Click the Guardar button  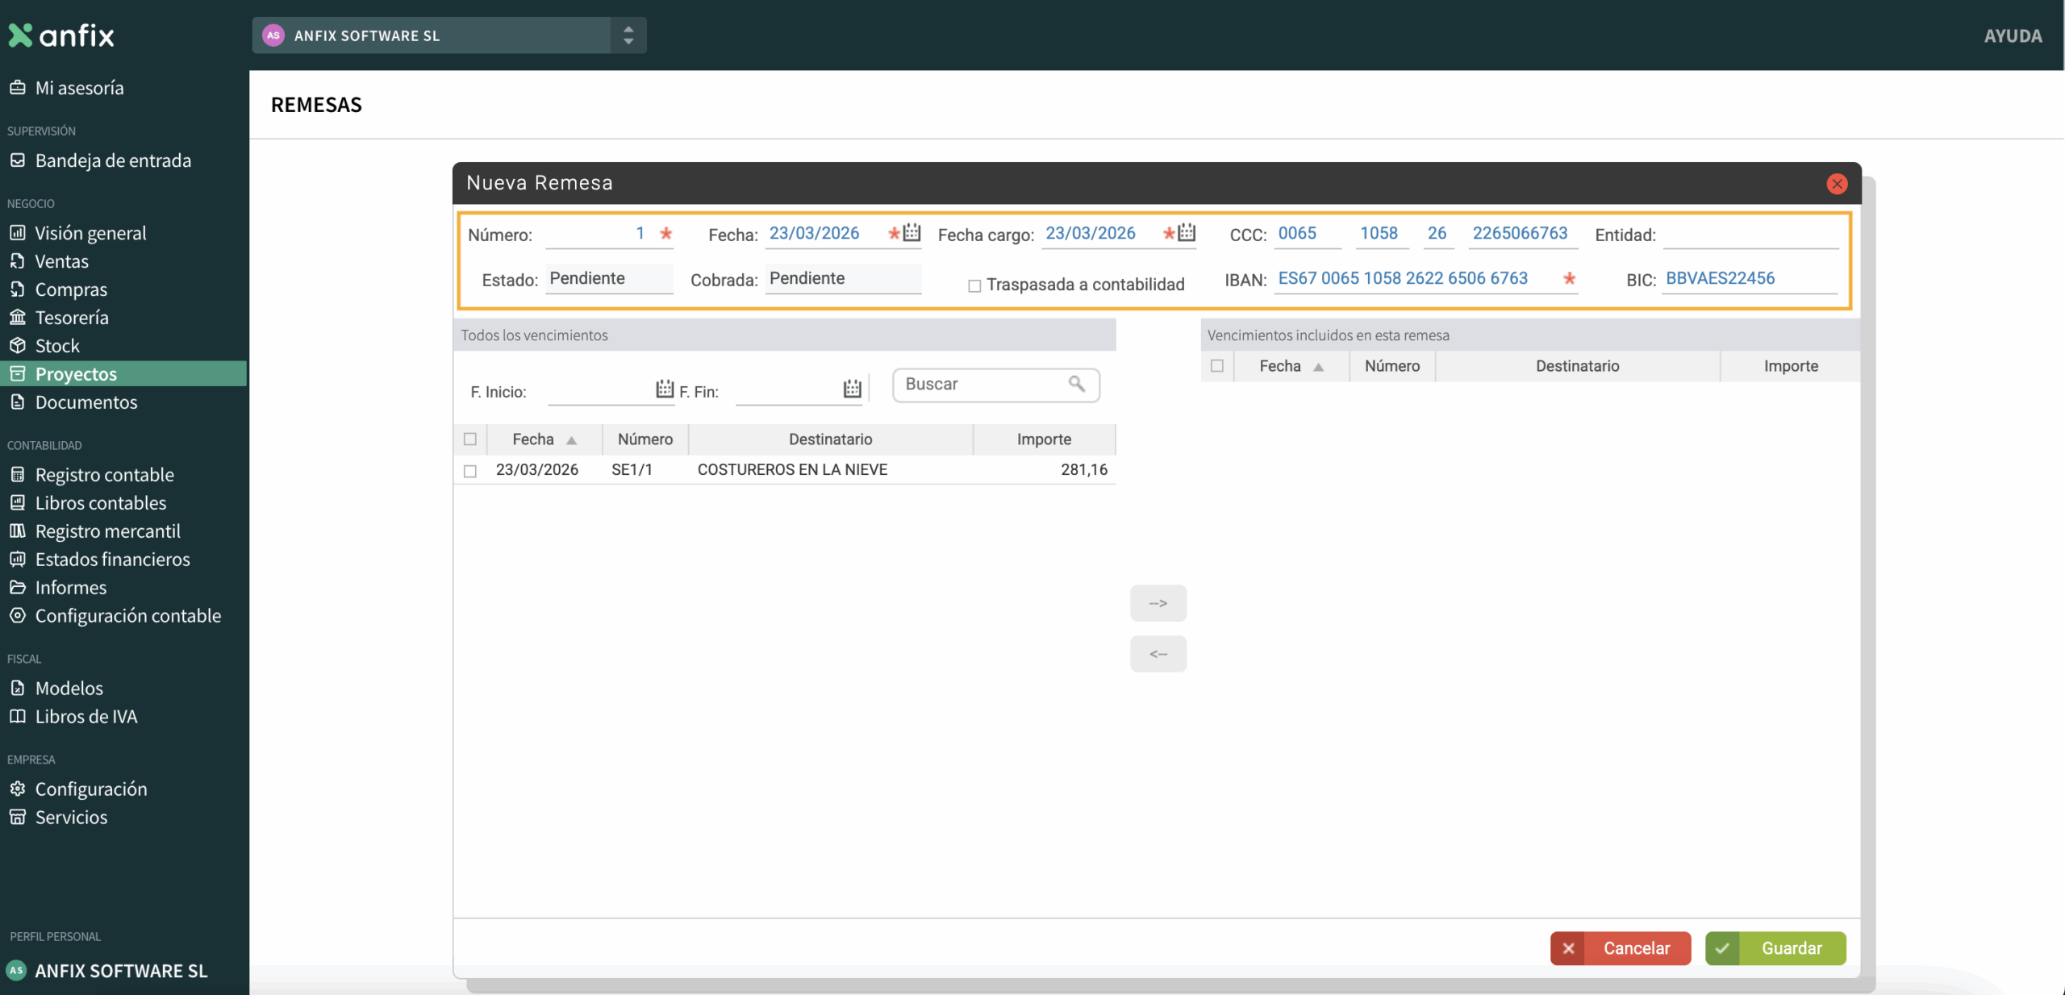click(1775, 948)
